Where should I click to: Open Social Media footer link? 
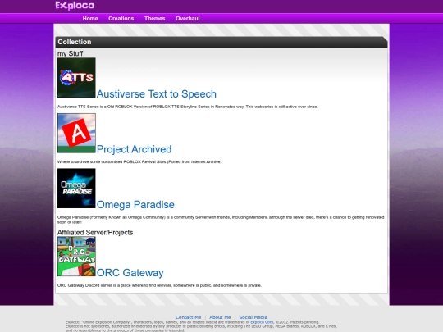pos(253,317)
